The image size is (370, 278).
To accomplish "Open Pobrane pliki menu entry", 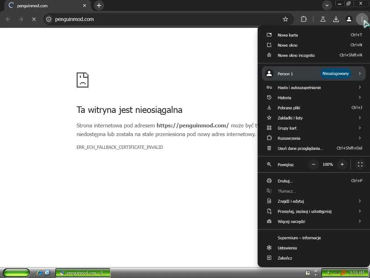I will coord(314,108).
